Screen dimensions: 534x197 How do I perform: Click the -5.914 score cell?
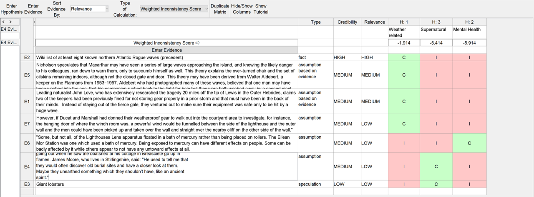[x=469, y=43]
